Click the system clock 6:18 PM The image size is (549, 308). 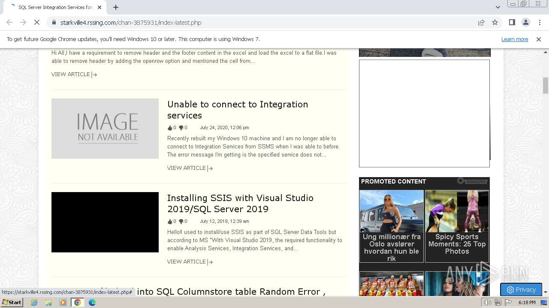click(x=527, y=302)
